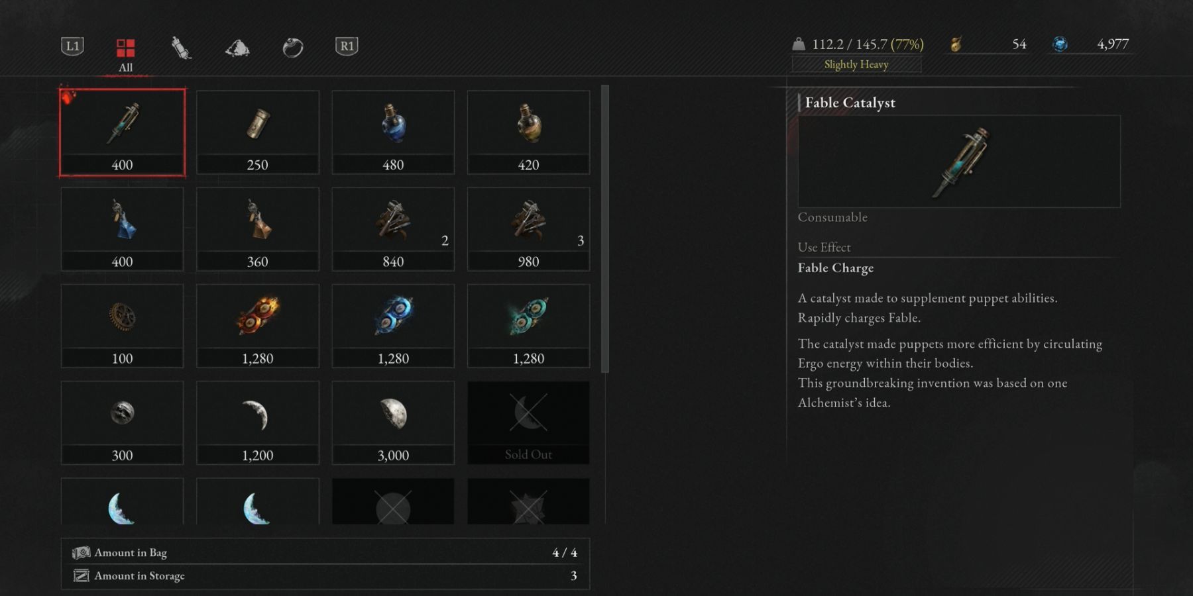Select the teal amulet priced 1,280
The height and width of the screenshot is (596, 1193).
[x=528, y=326]
